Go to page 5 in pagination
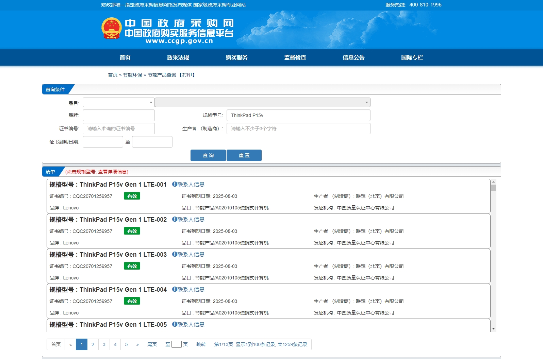543x359 pixels. click(x=126, y=344)
